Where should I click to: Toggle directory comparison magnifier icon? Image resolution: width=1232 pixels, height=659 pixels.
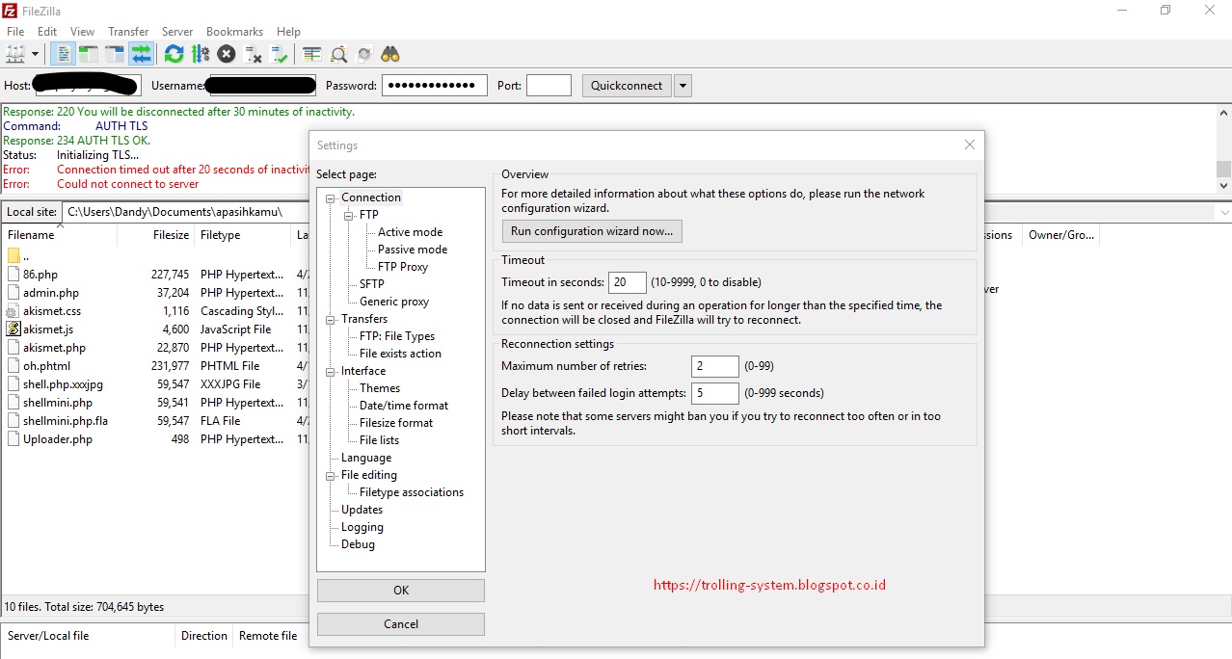click(x=338, y=54)
